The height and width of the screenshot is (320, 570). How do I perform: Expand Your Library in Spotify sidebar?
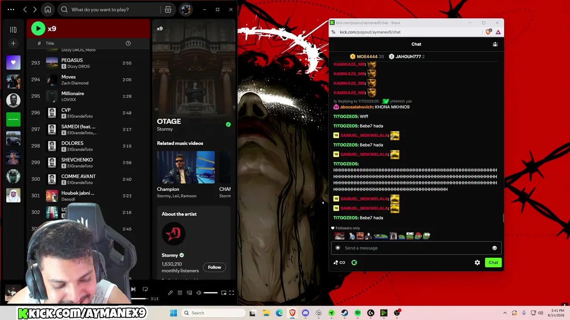tap(13, 29)
